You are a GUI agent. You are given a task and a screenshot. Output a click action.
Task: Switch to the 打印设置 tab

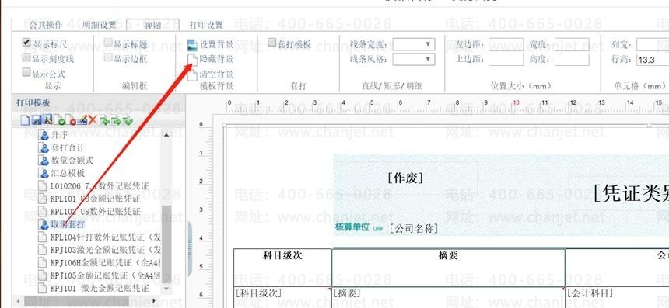206,25
